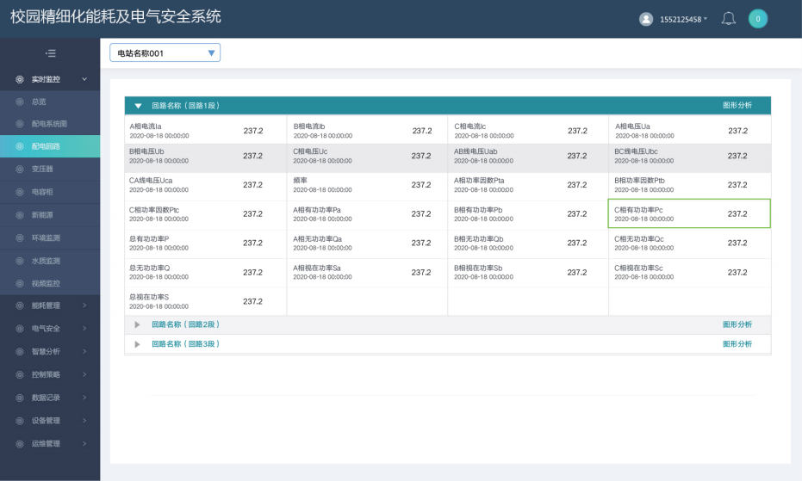The width and height of the screenshot is (802, 481).
Task: Open the 配电系统图 sidebar item
Action: (49, 124)
